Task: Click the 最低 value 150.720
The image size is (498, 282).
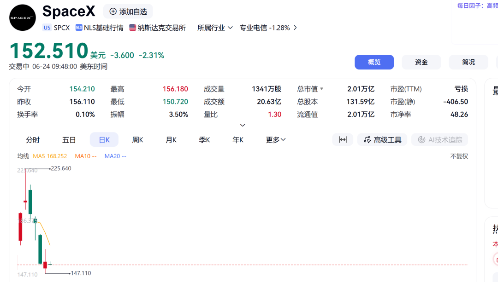Action: 175,102
